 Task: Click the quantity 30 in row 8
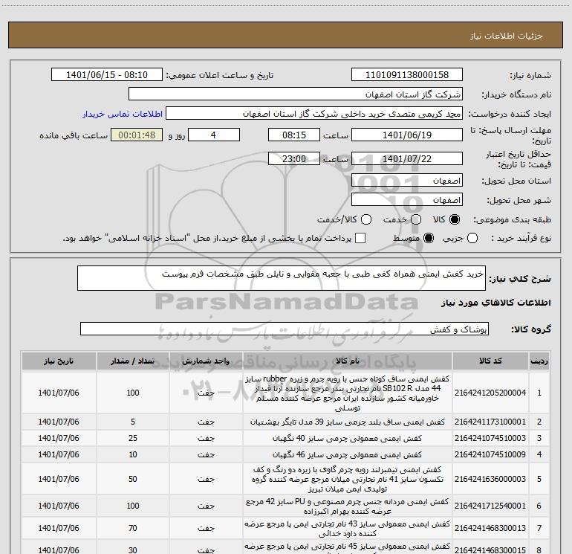tap(133, 550)
